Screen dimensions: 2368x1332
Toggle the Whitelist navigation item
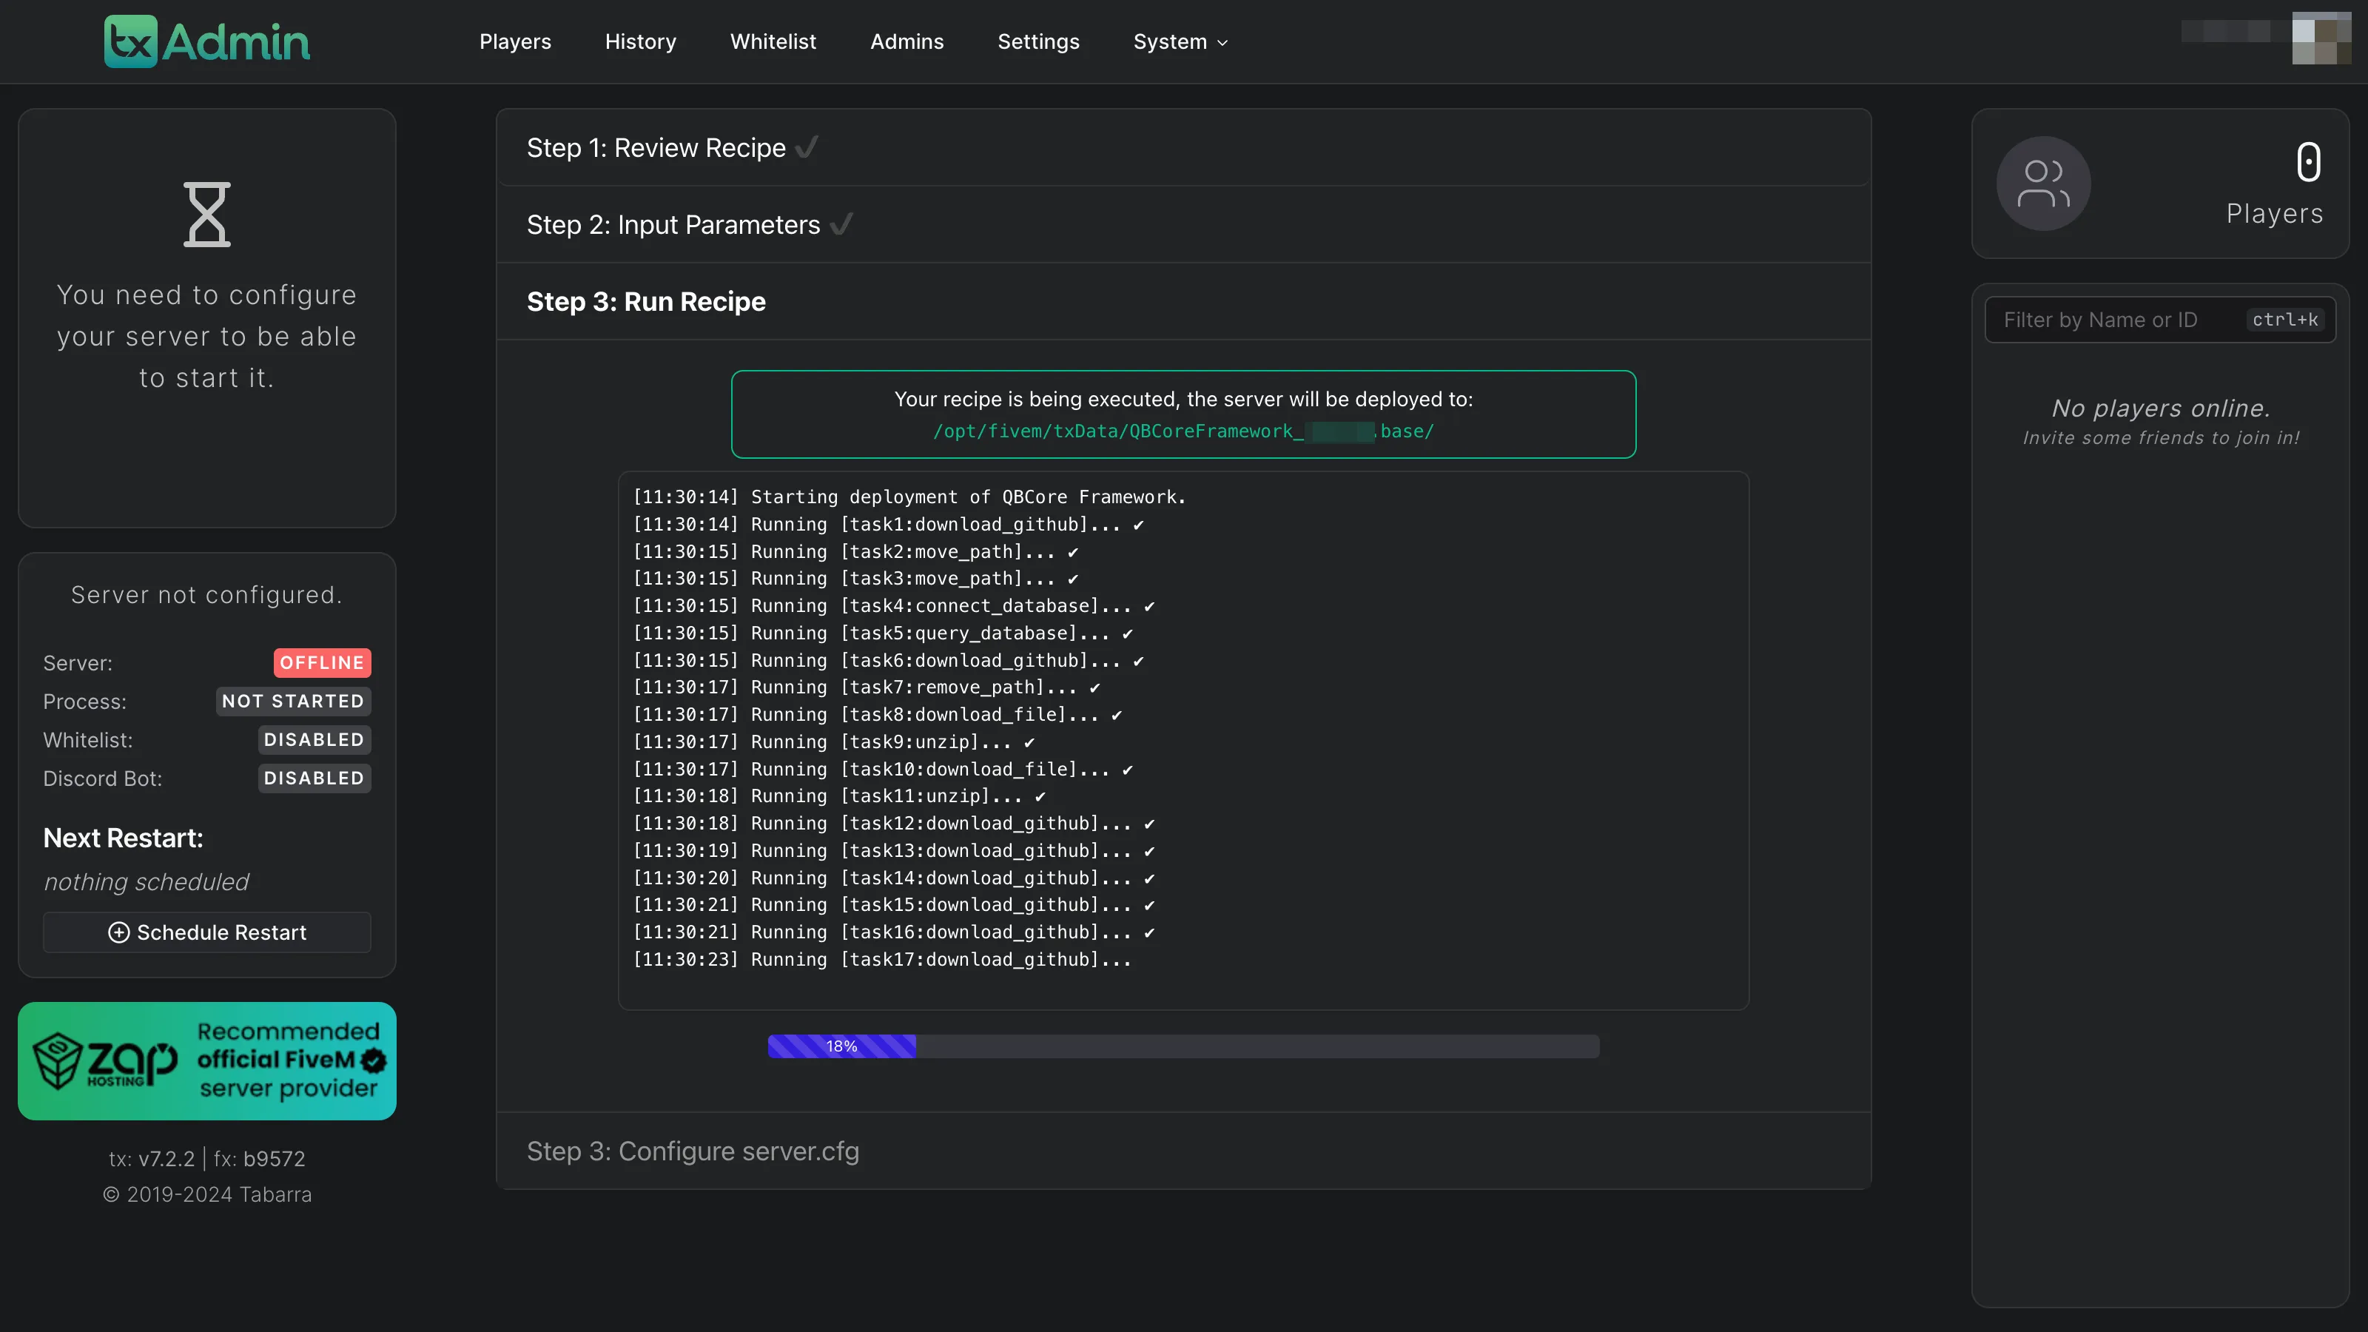click(x=773, y=41)
